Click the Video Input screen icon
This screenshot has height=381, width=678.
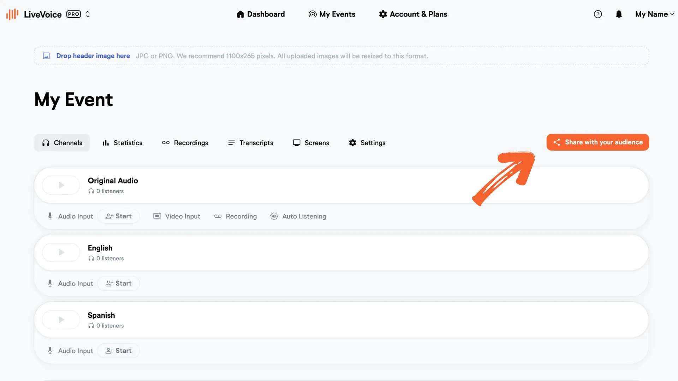tap(157, 216)
